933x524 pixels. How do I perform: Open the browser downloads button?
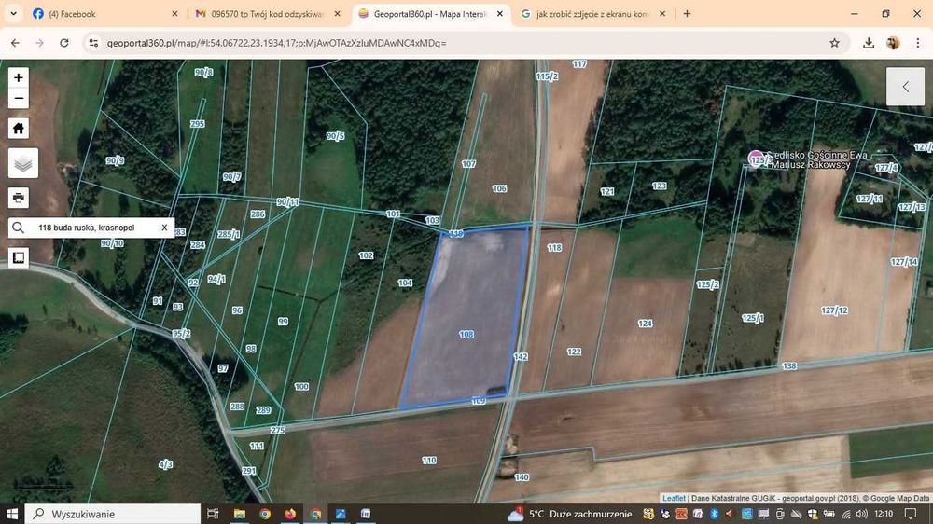868,43
